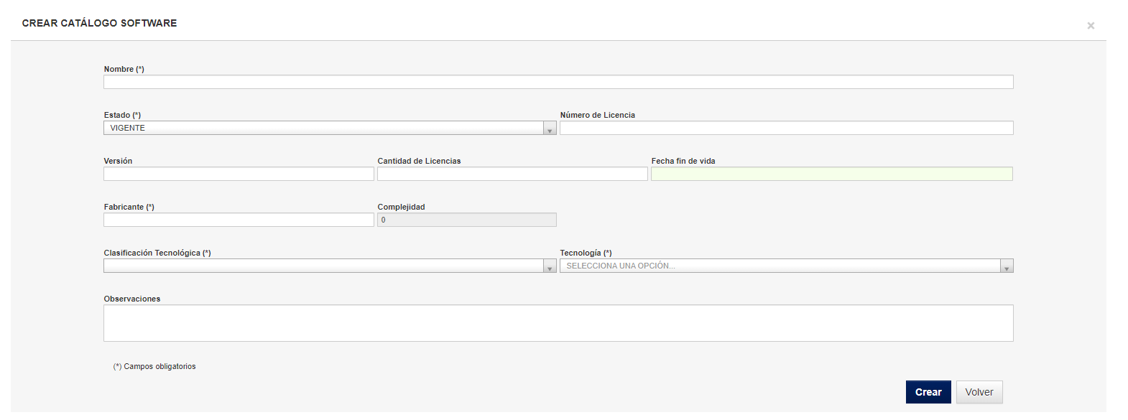Focus the Número de Licencia field
The width and height of the screenshot is (1128, 420).
click(787, 128)
